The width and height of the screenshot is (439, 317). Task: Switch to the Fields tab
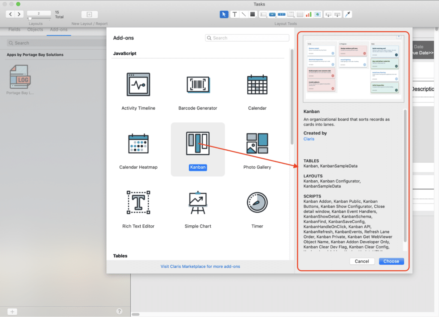14,30
